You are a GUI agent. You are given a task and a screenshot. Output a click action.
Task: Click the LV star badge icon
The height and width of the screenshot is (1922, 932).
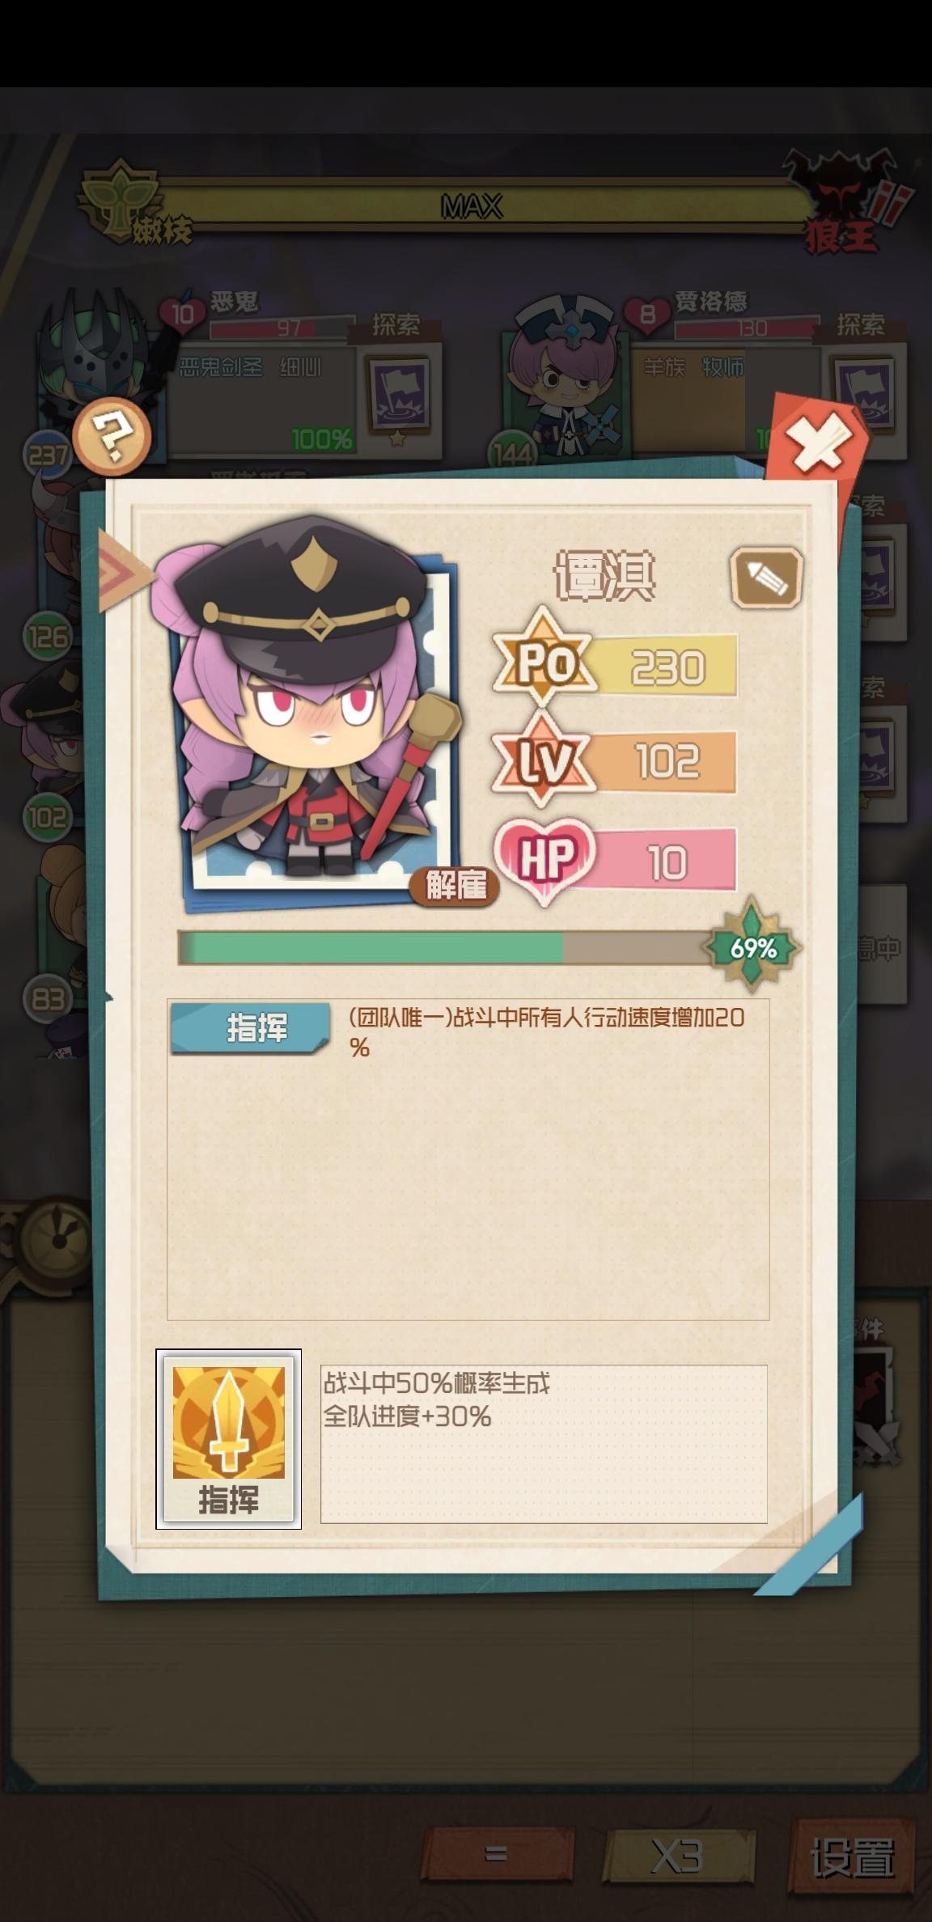pos(544,760)
